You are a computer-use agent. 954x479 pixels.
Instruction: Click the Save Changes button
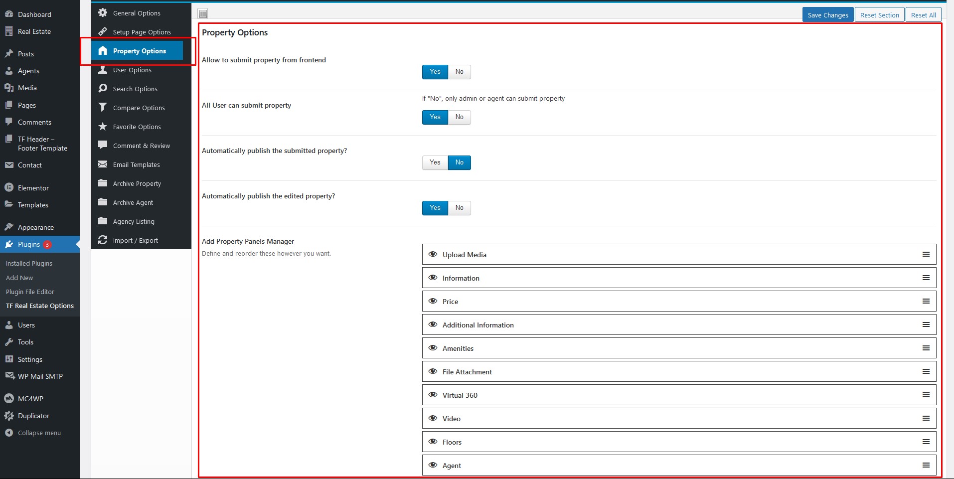[x=828, y=15]
